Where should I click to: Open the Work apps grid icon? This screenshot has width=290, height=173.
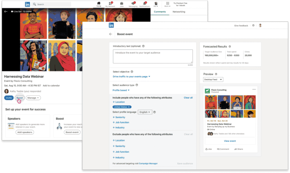pyautogui.click(x=167, y=4)
